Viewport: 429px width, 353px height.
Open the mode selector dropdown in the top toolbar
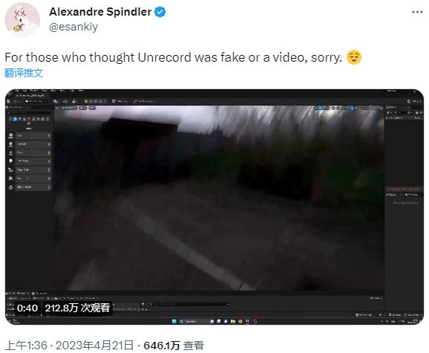36,101
